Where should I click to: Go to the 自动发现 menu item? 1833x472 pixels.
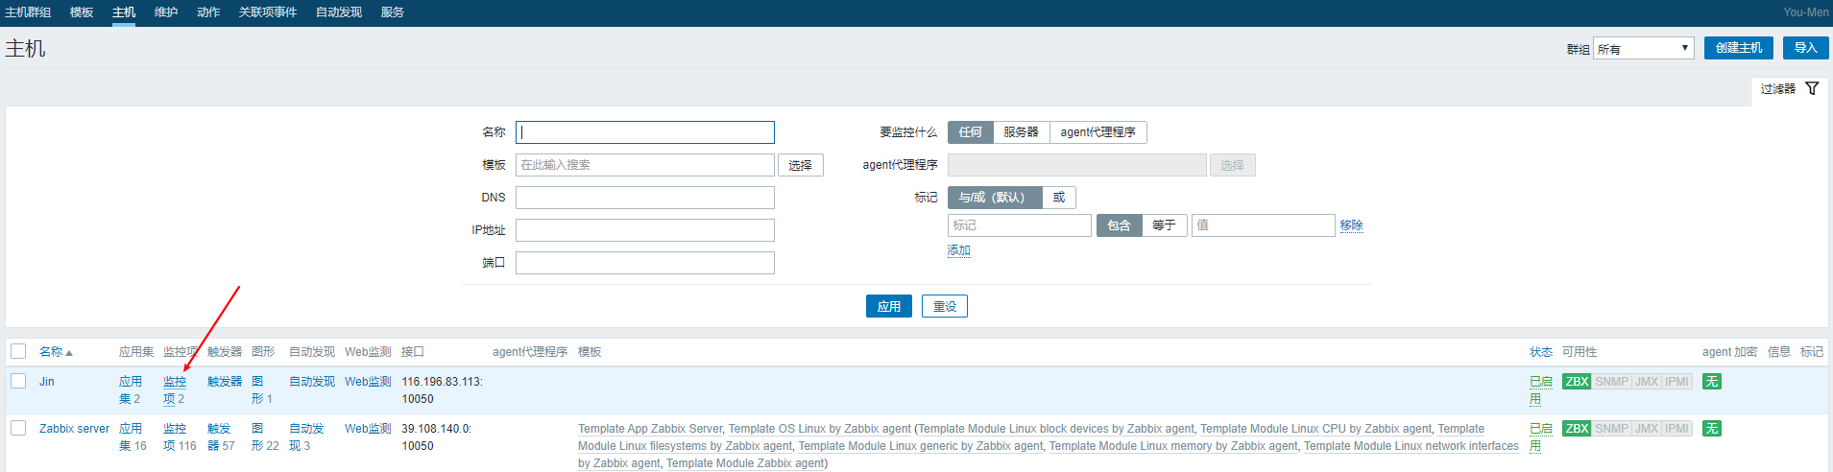tap(339, 12)
